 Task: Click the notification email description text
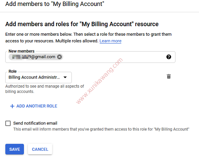101,129
